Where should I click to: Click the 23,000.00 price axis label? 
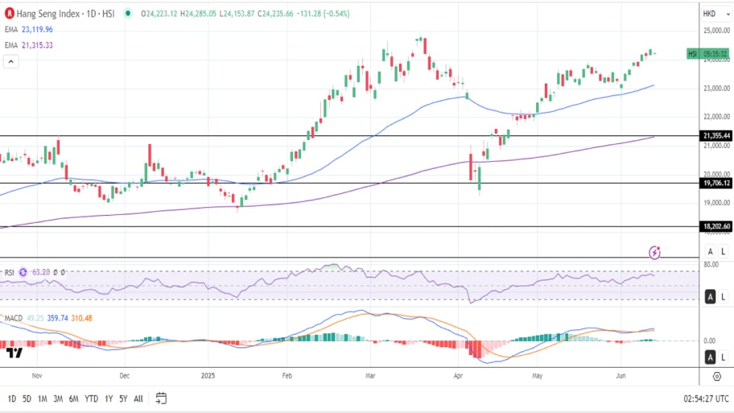(x=716, y=88)
